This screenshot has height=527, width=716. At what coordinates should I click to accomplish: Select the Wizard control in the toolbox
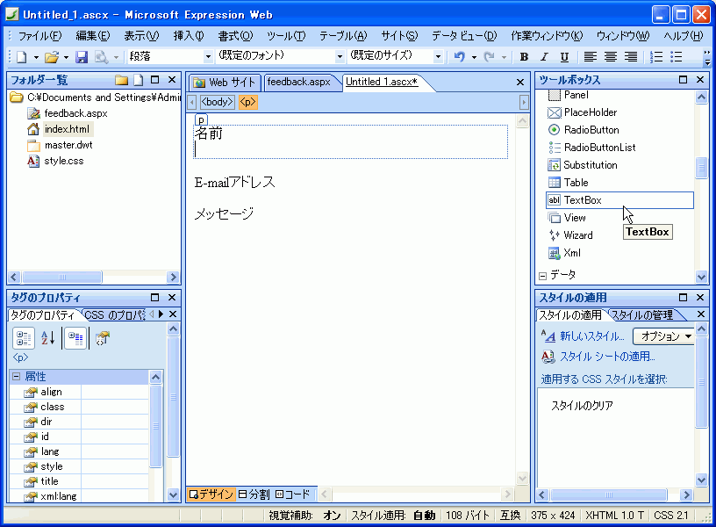577,235
